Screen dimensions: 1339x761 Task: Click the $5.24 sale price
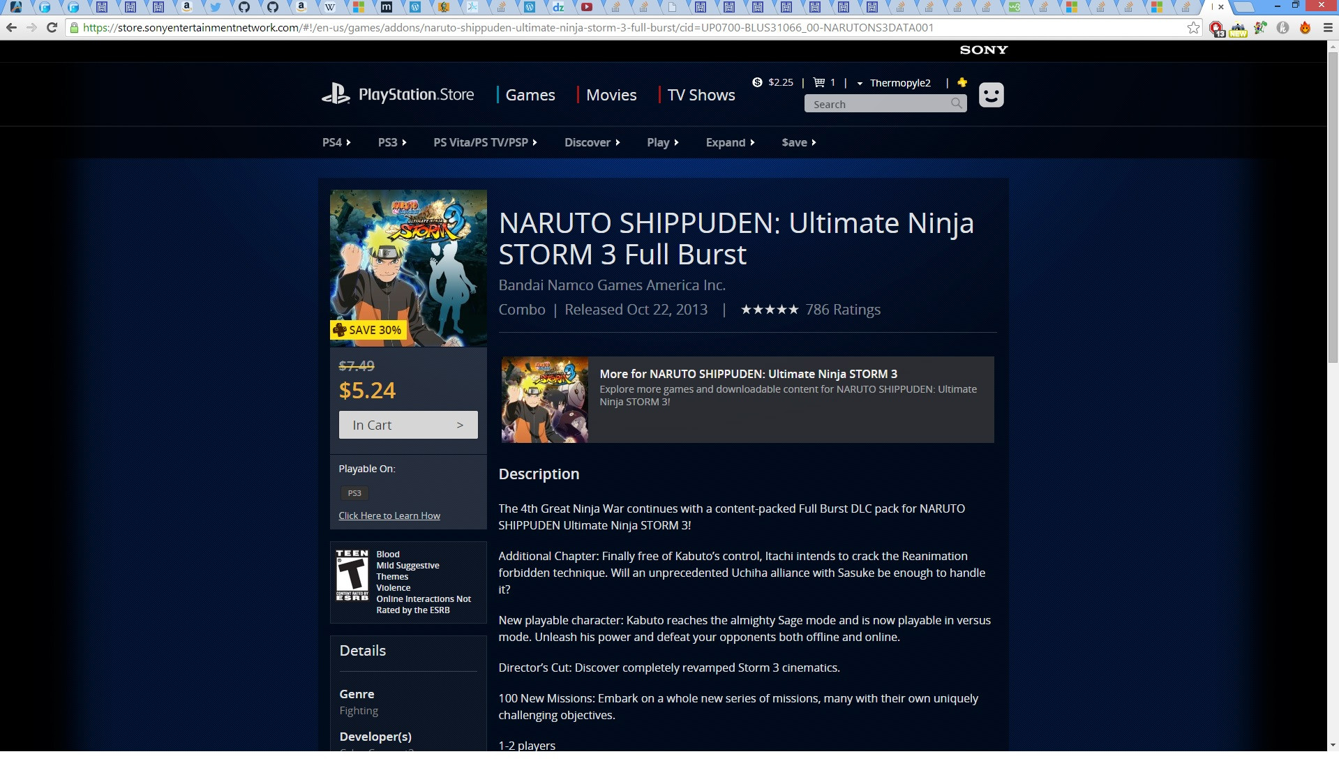[367, 391]
